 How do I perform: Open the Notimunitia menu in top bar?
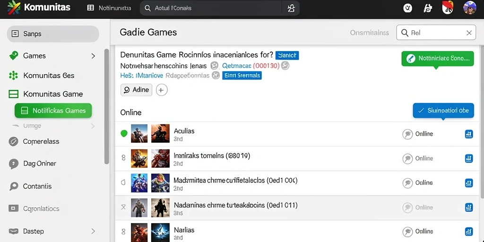point(109,8)
